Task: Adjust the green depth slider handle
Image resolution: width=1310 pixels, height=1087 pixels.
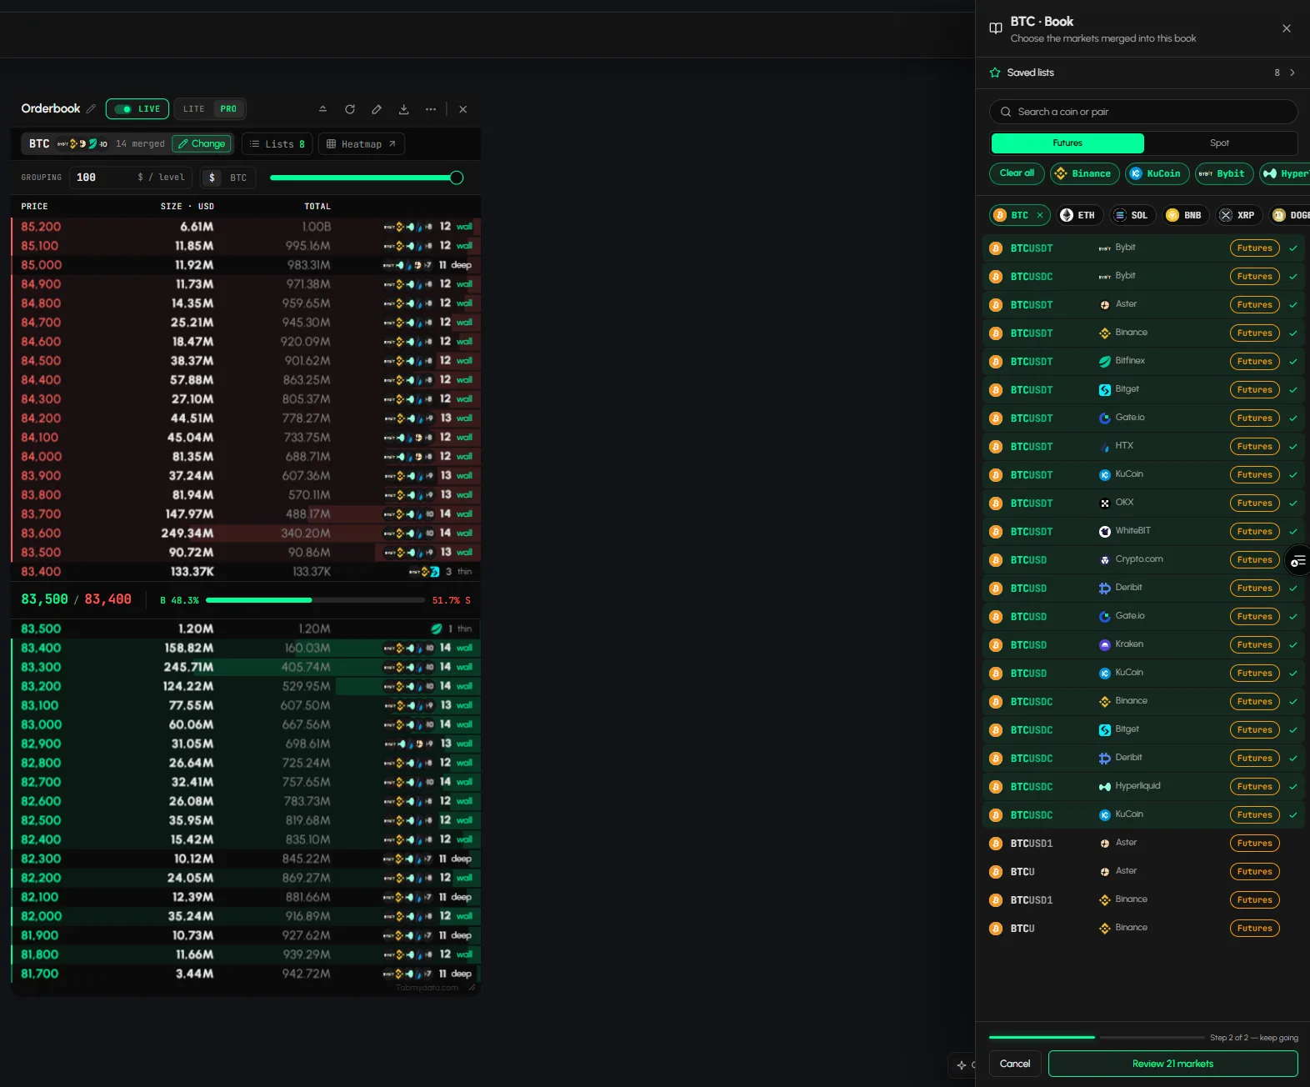Action: [456, 178]
